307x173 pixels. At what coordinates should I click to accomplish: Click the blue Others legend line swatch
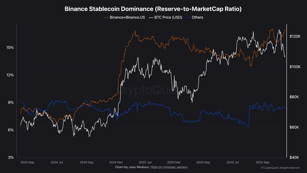[188, 18]
